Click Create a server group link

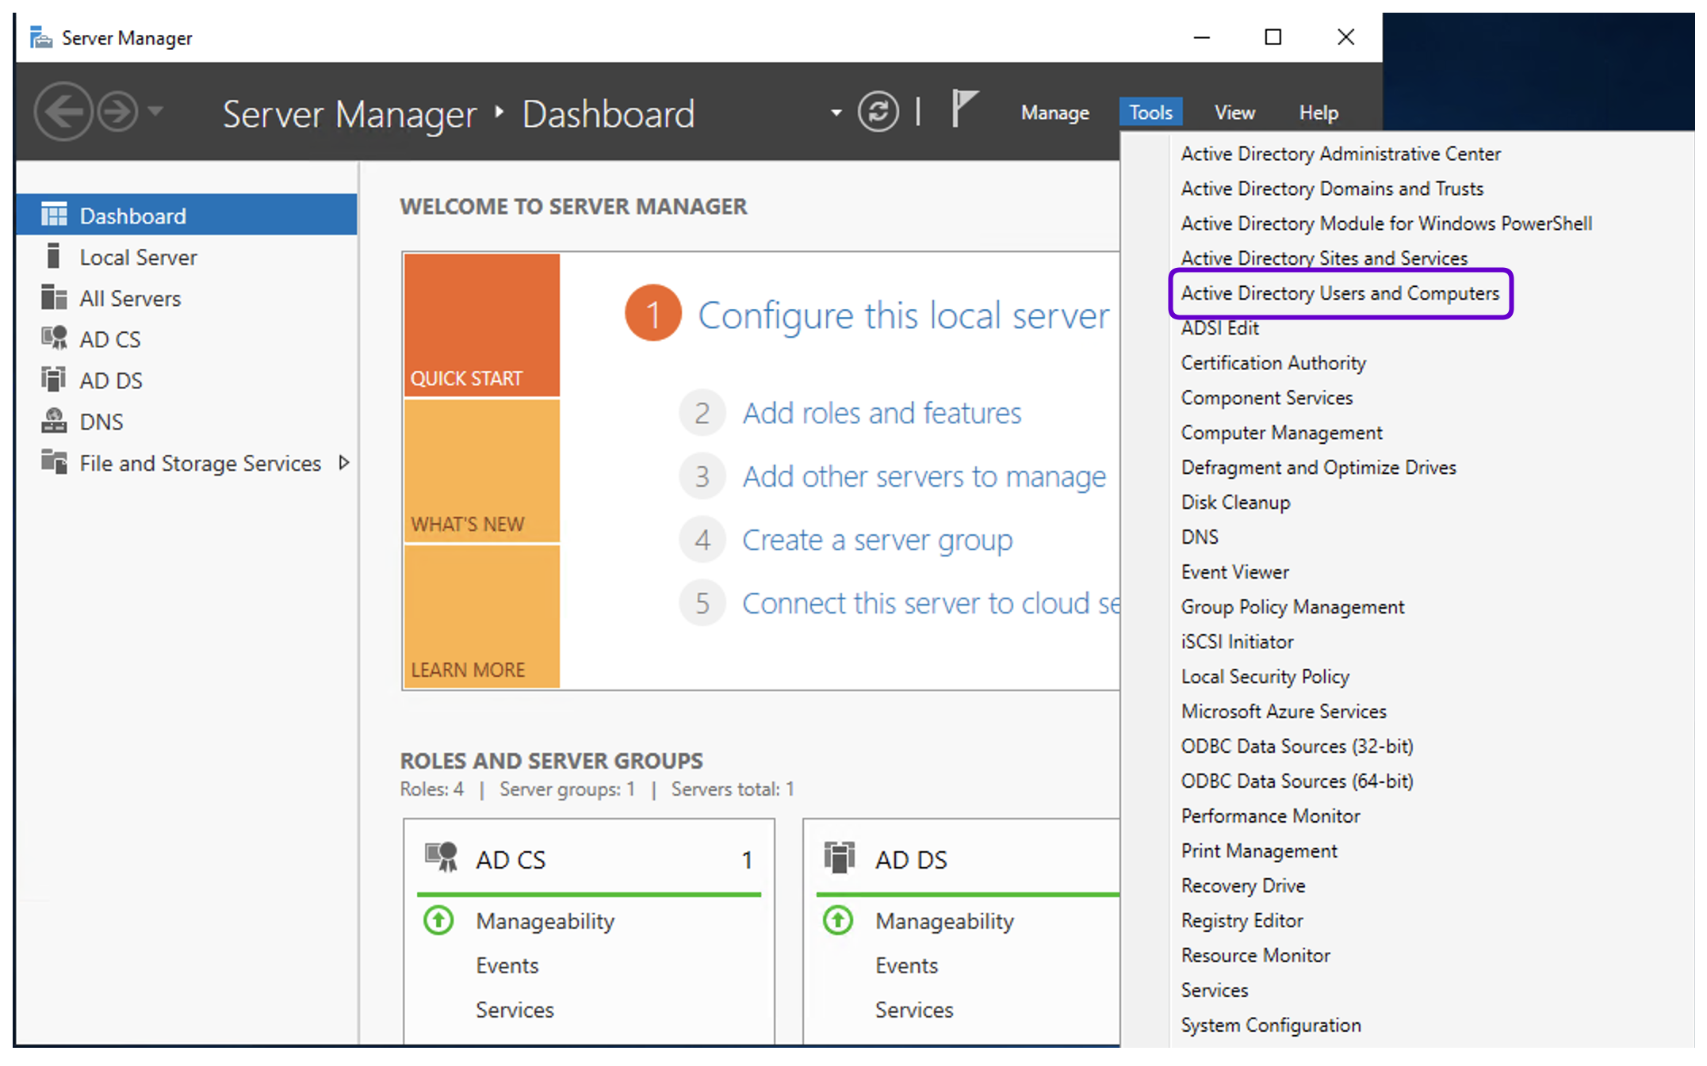click(x=877, y=540)
